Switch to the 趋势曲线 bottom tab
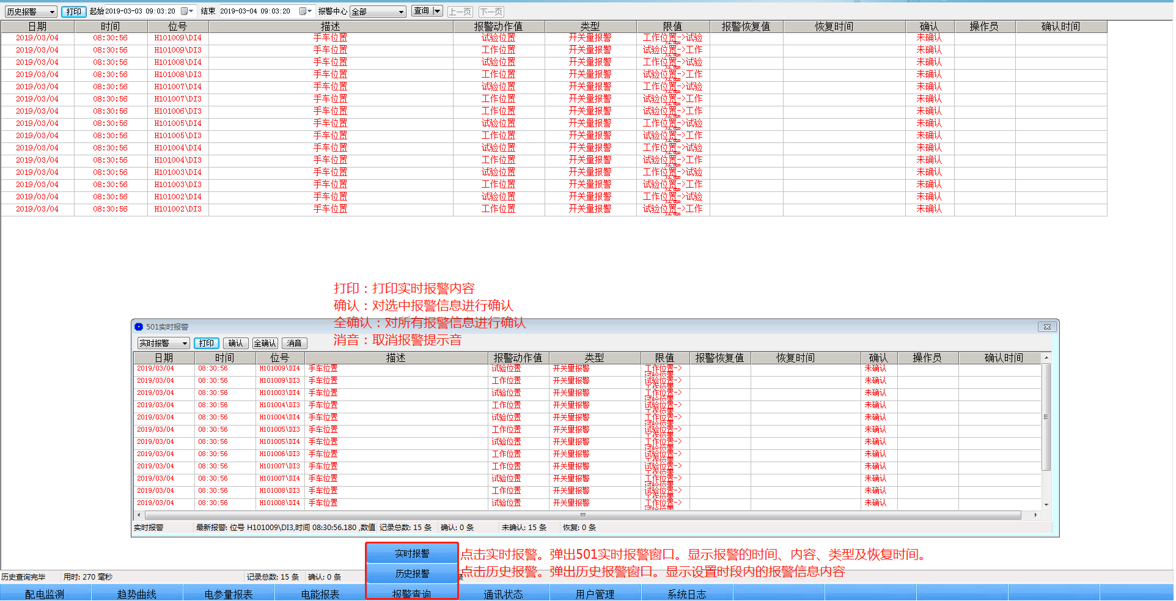The height and width of the screenshot is (601, 1176). [137, 594]
